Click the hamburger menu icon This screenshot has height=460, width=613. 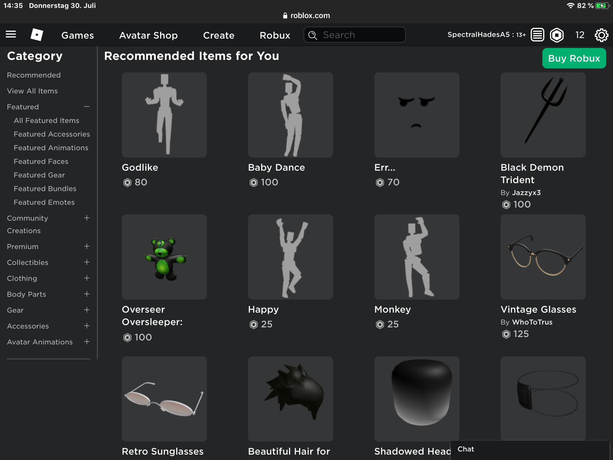point(11,34)
